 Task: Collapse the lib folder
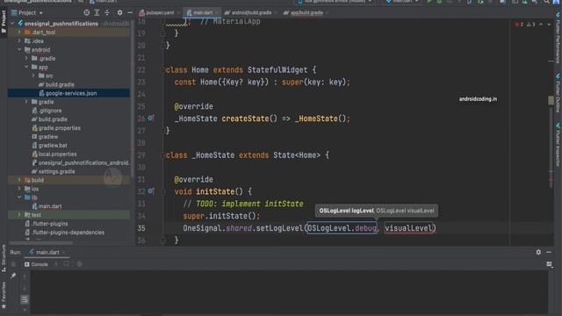coord(19,197)
